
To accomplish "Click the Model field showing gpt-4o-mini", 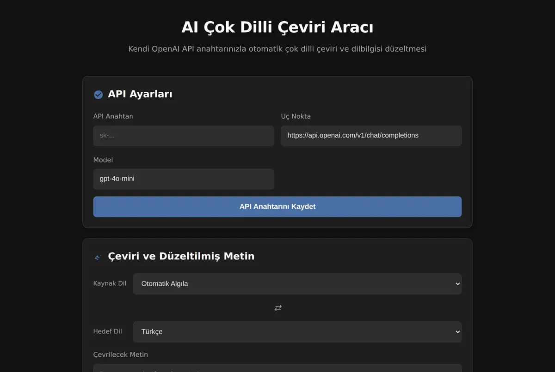I will pyautogui.click(x=184, y=179).
